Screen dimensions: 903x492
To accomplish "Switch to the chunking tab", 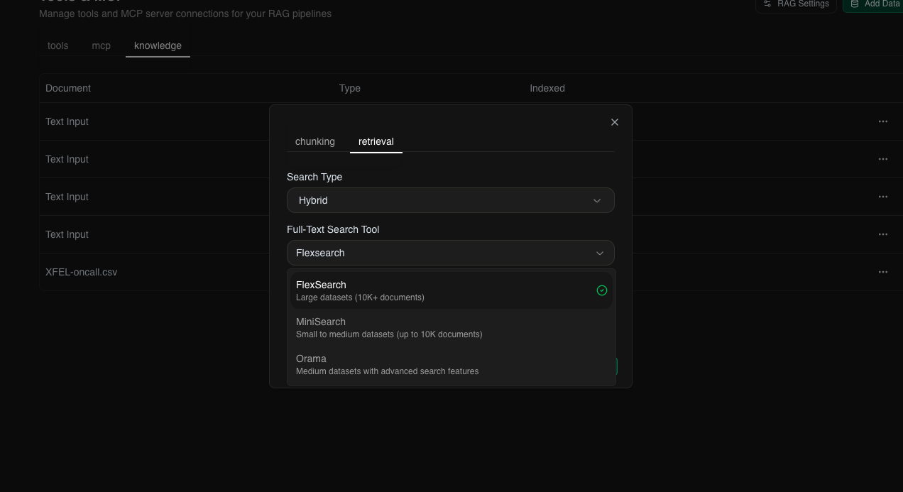I will click(x=314, y=141).
